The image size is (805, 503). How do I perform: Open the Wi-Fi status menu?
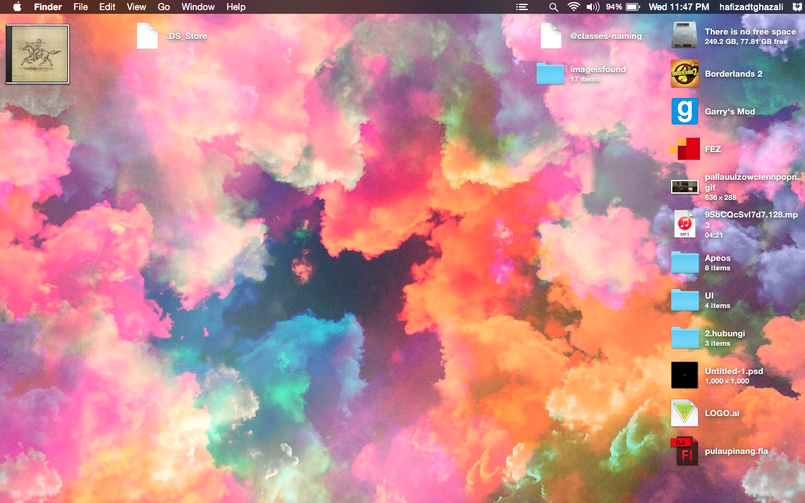coord(573,7)
